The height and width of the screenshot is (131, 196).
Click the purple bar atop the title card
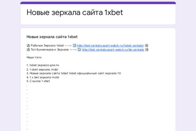[x=98, y=3]
